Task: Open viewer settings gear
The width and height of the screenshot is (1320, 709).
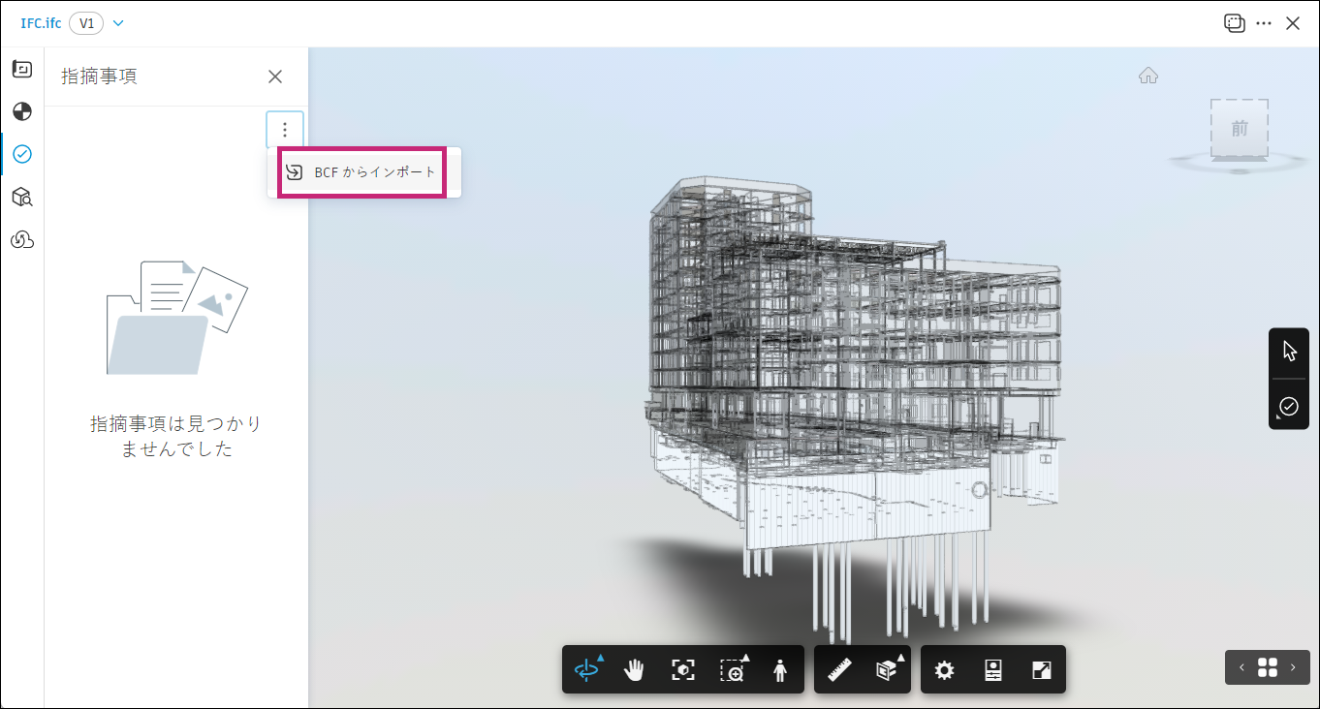Action: (x=944, y=669)
